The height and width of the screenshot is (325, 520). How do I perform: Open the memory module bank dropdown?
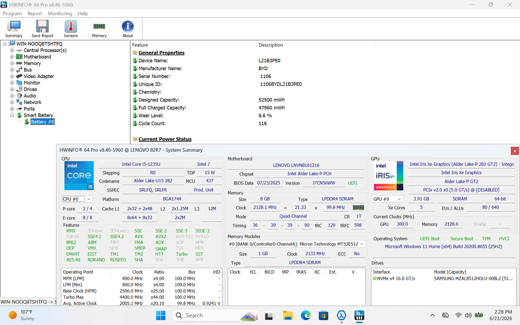point(296,244)
